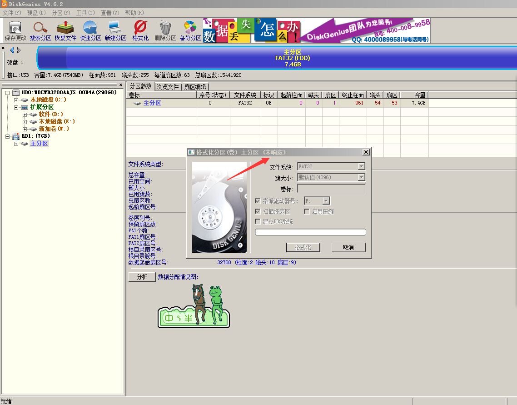The height and width of the screenshot is (405, 517).
Task: Click the blue 主分区 FAT32 partition bar
Action: (x=277, y=58)
